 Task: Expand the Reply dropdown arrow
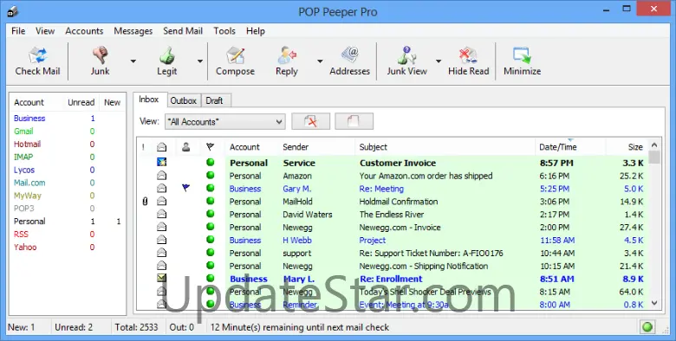coord(320,61)
